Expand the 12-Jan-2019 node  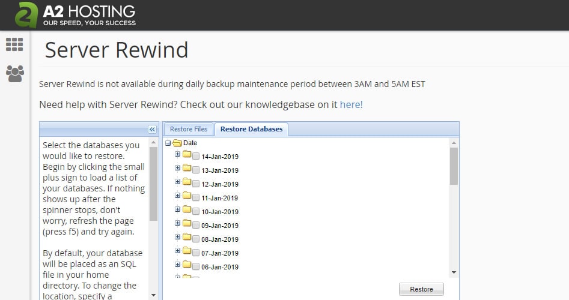point(177,182)
